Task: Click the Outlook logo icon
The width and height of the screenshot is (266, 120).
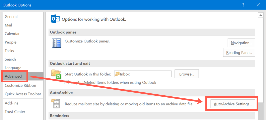Action: point(55,19)
